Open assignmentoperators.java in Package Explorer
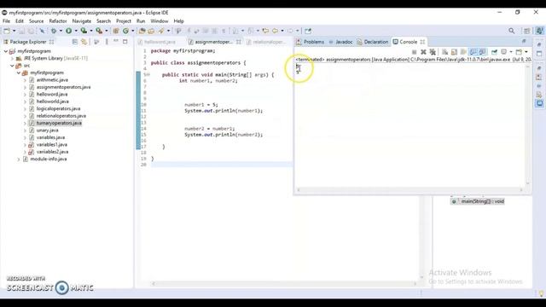 coord(63,87)
